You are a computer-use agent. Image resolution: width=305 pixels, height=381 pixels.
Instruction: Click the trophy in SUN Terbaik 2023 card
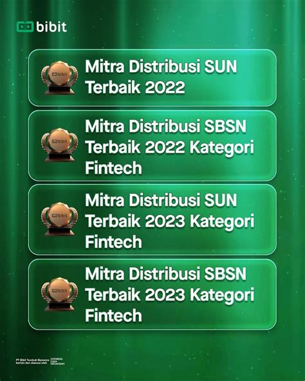pos(60,219)
